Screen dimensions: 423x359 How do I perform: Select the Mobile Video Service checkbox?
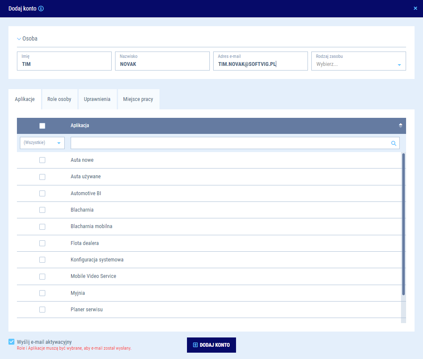(x=42, y=276)
